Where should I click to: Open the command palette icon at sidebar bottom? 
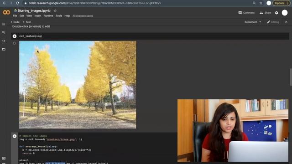click(4, 158)
